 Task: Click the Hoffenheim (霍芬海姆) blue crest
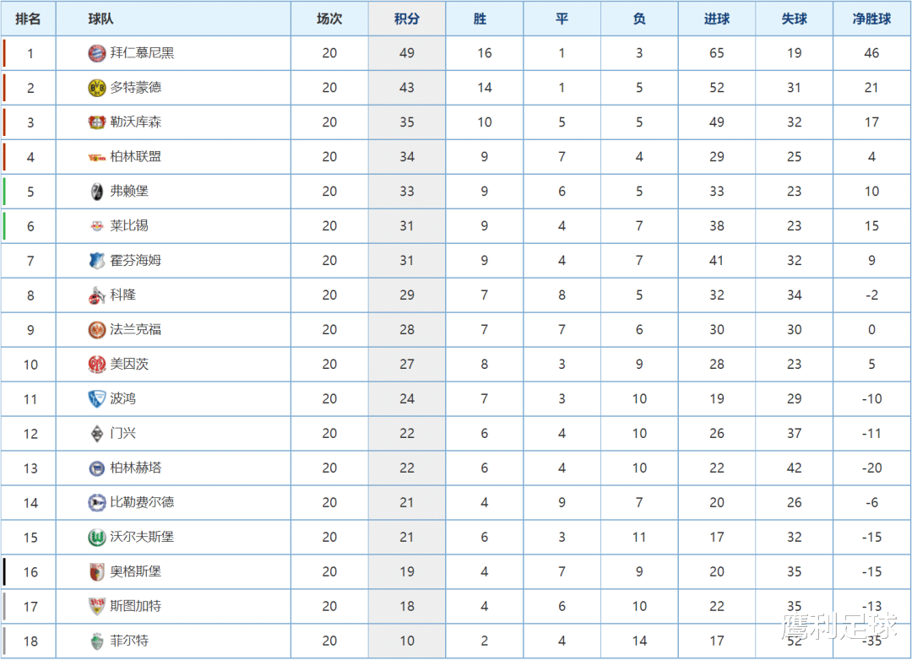pos(96,261)
